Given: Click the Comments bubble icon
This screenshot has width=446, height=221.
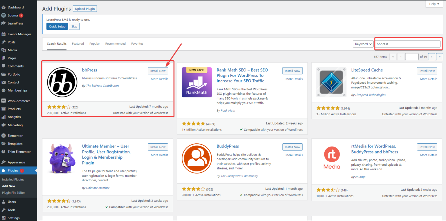Looking at the screenshot, I should (x=3, y=66).
